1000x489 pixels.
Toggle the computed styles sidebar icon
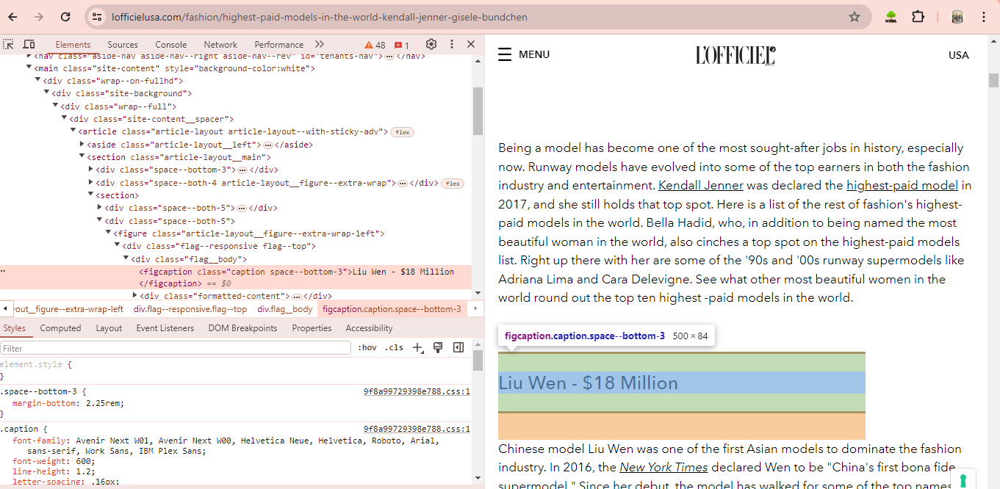(458, 348)
